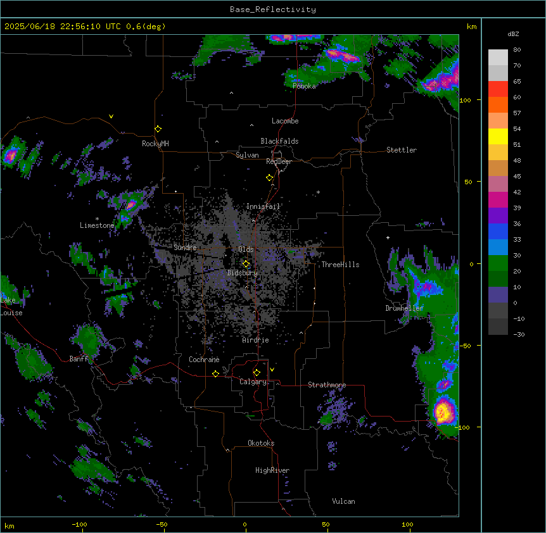Screen dimensions: 546x533
Task: Select the slate purple swatch between 10 and 0 dBZ
Action: [498, 295]
